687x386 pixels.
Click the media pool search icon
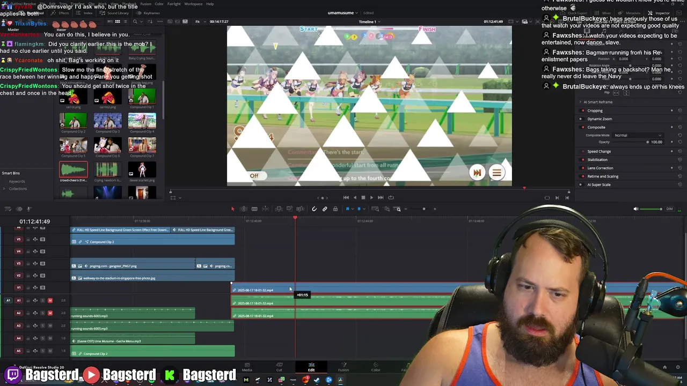(x=135, y=21)
